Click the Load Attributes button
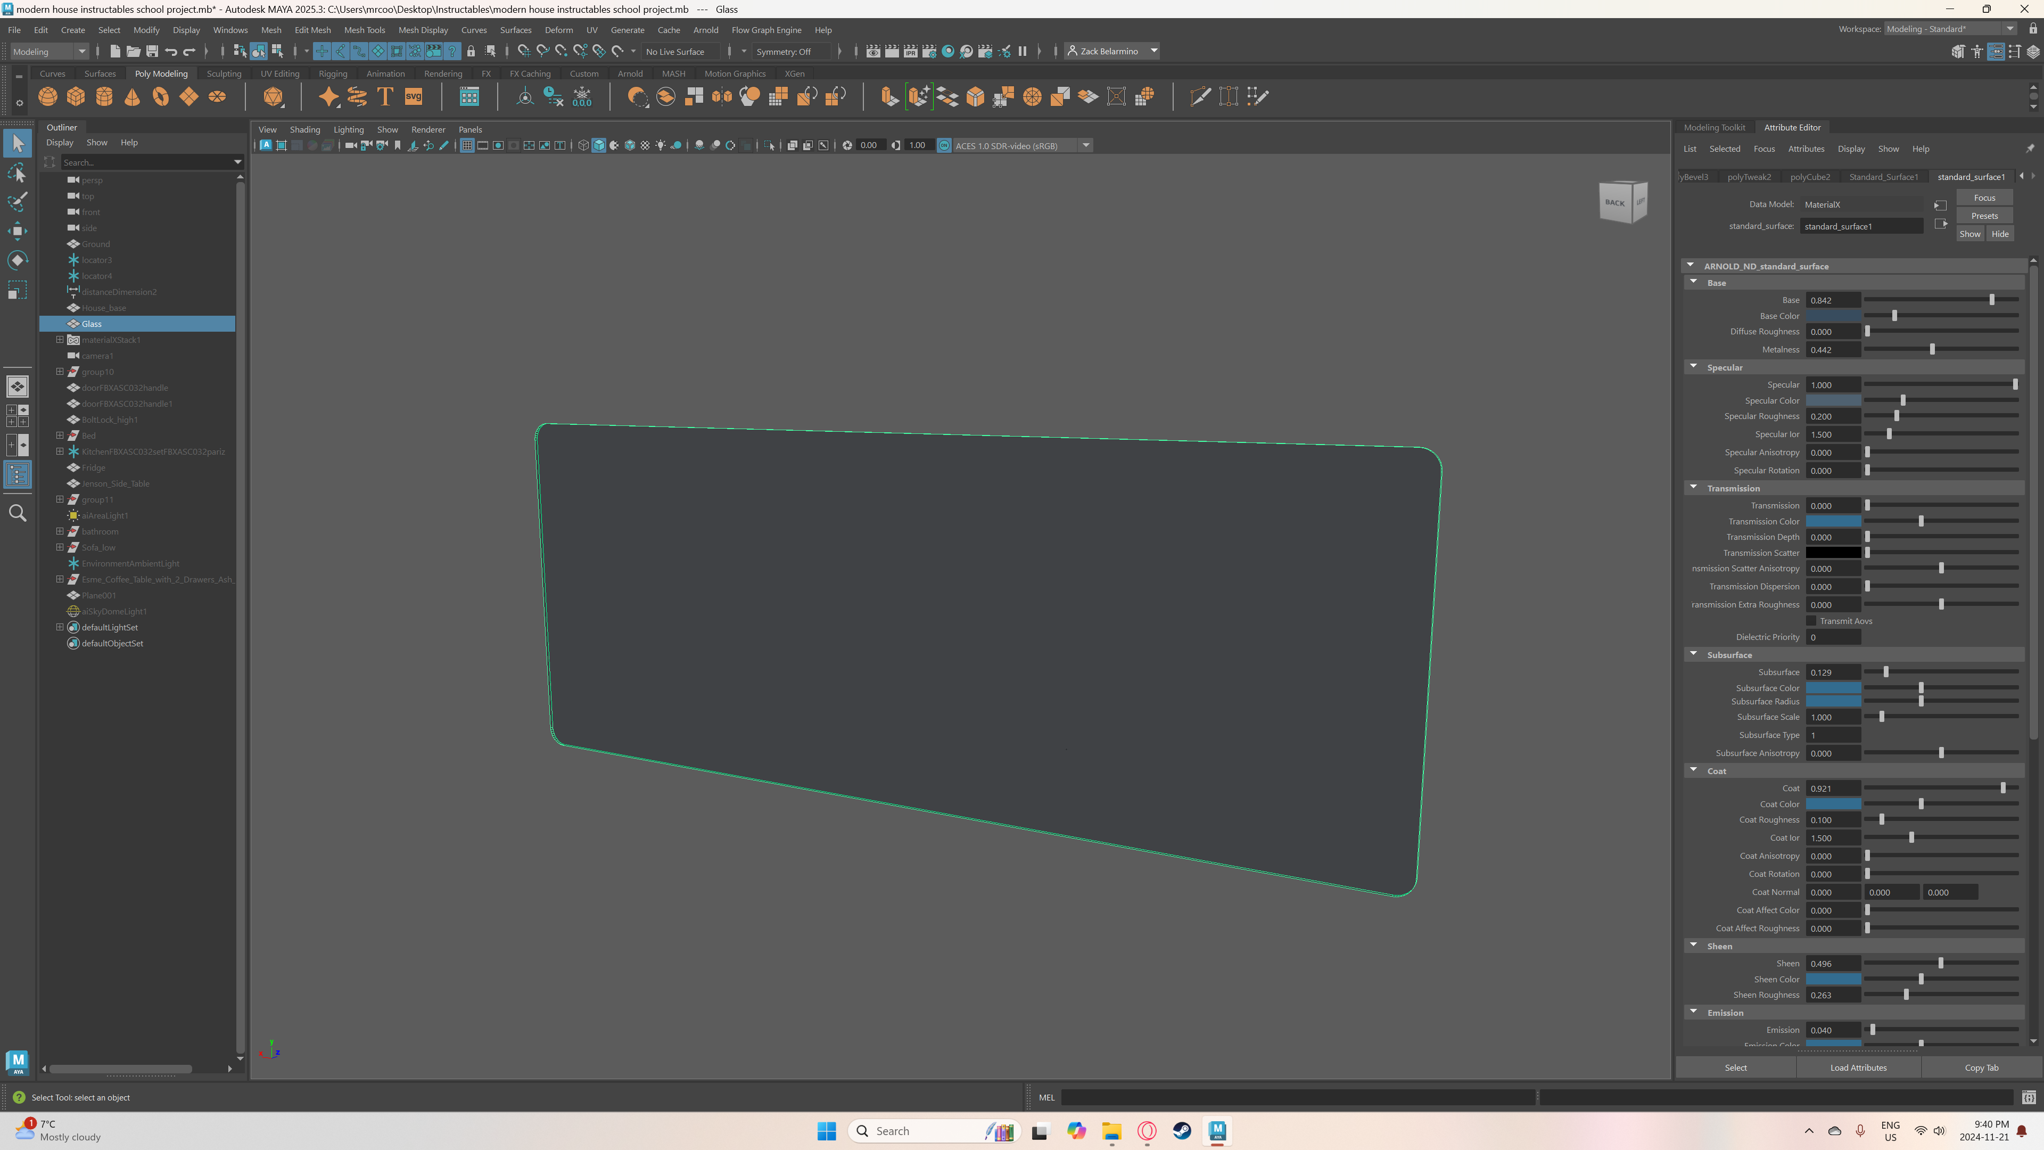Screen dimensions: 2044x1150 point(1858,1067)
